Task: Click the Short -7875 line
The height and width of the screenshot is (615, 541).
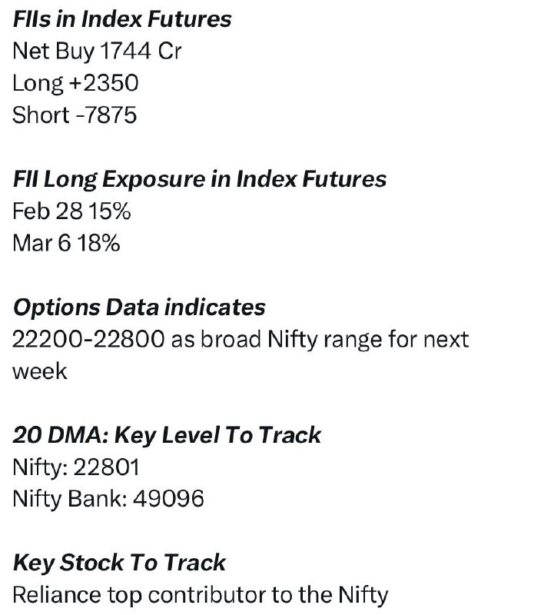Action: pyautogui.click(x=75, y=115)
